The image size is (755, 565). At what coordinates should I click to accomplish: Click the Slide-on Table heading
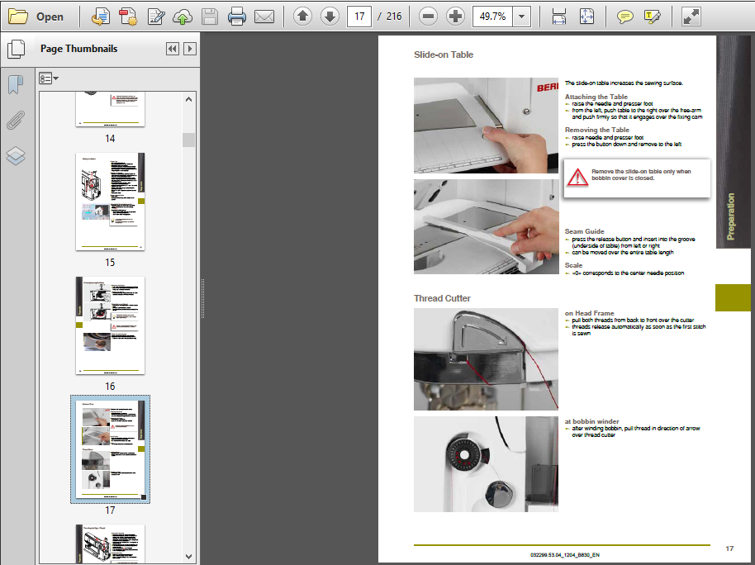(x=444, y=55)
